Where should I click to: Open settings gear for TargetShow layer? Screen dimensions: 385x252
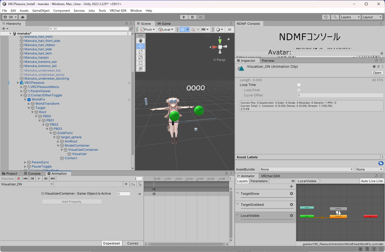tap(291, 194)
